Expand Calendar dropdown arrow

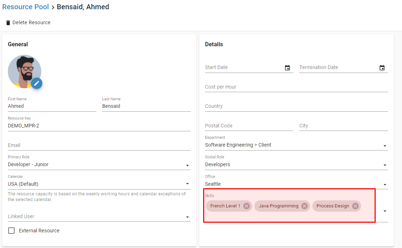(x=187, y=184)
